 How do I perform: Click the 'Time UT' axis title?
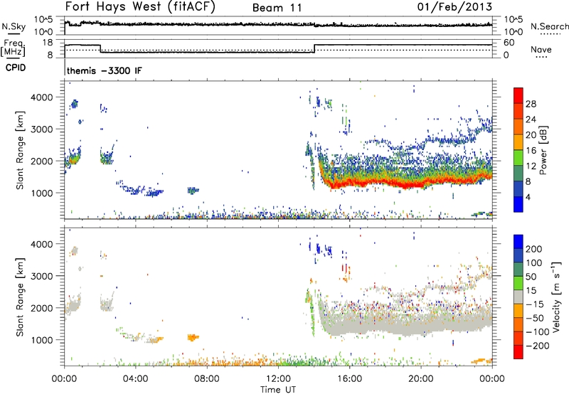[x=278, y=390]
